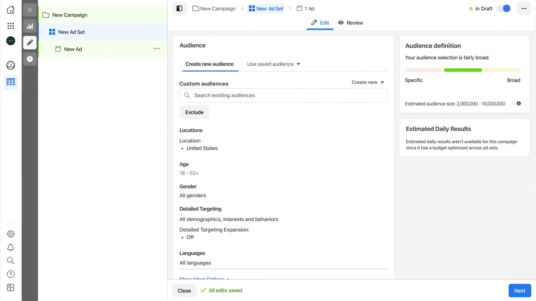Image resolution: width=536 pixels, height=301 pixels.
Task: Toggle the side panel layout button
Action: click(179, 8)
